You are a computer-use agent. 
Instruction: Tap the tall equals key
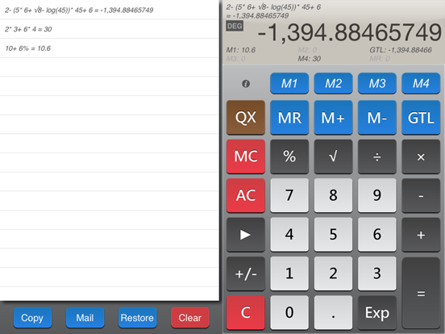click(x=421, y=294)
